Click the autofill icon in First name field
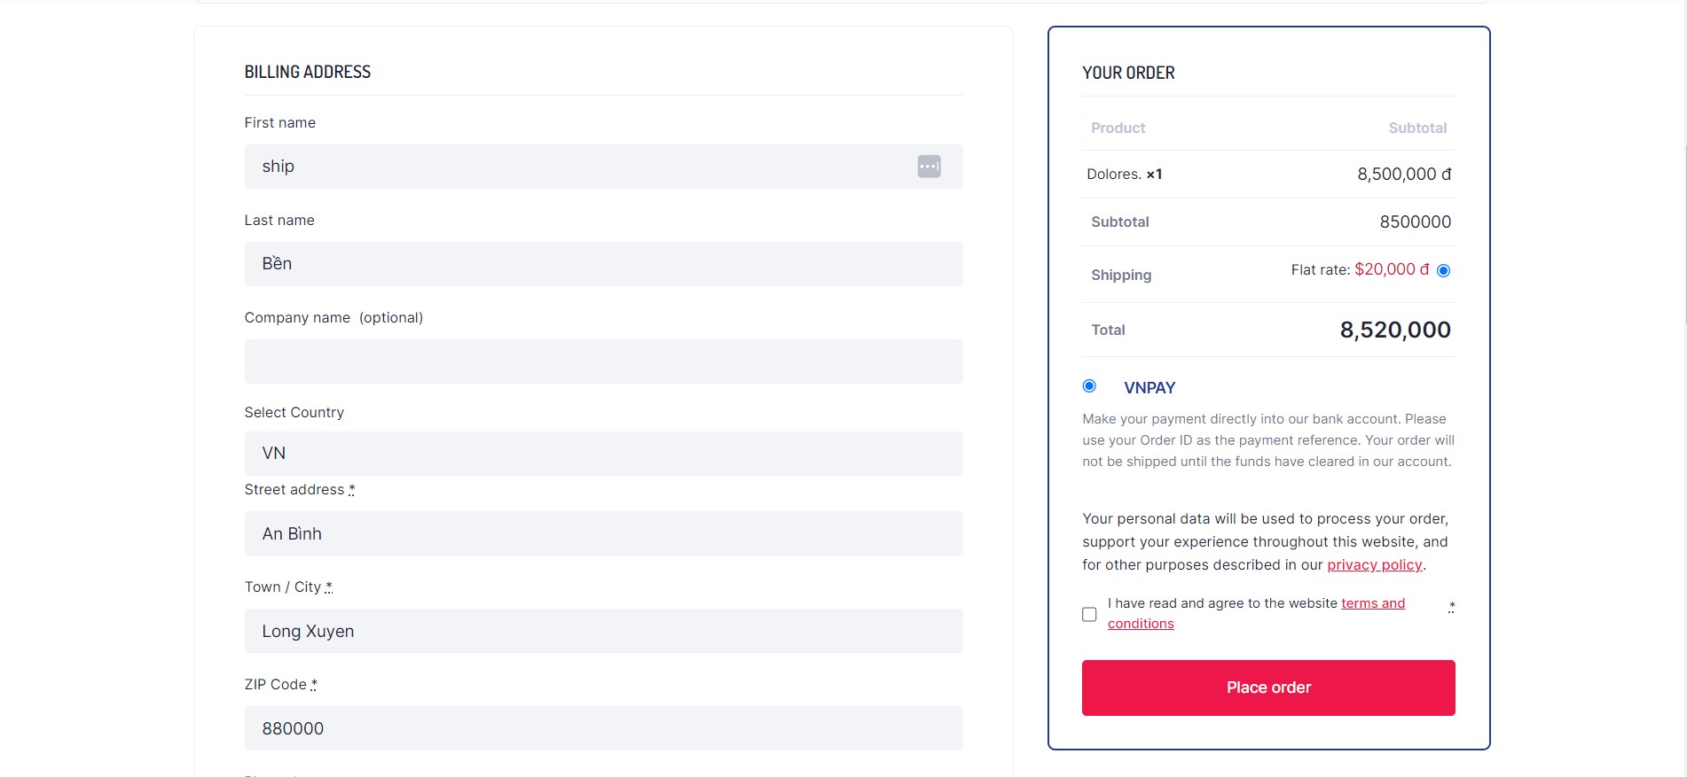Screen dimensions: 1687x777 929,167
